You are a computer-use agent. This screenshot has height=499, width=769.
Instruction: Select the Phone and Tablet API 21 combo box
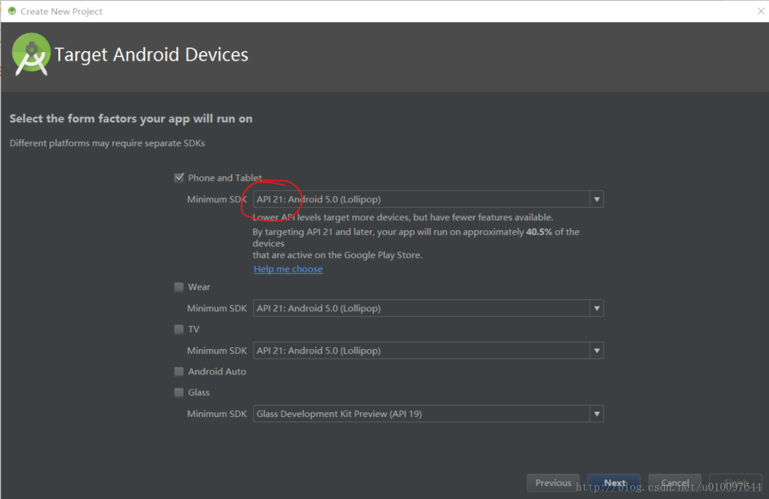pos(421,200)
